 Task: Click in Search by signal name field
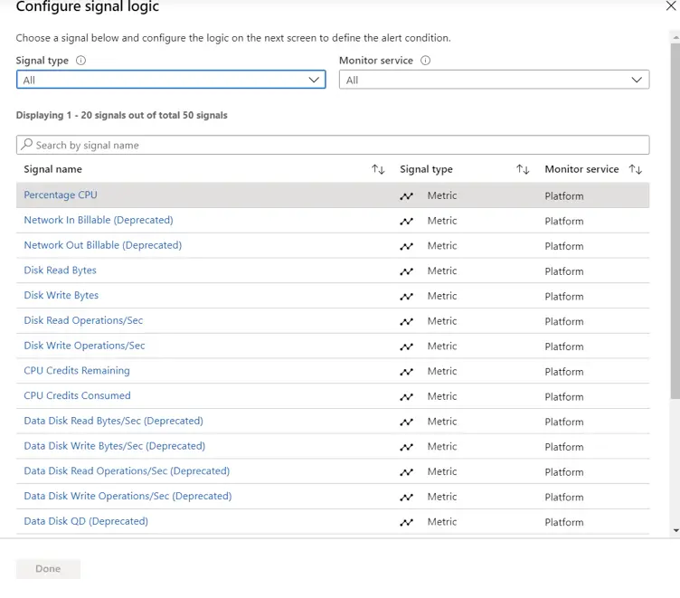335,145
